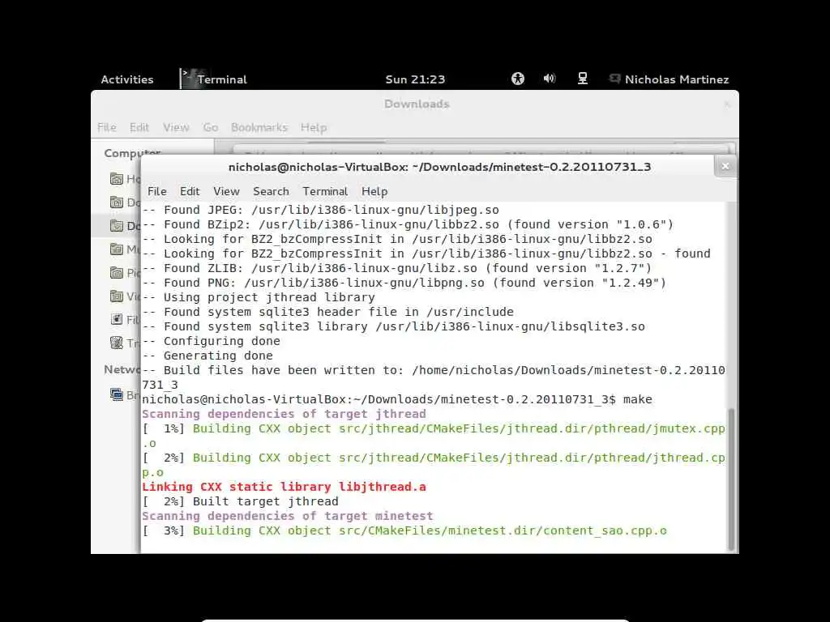
Task: Open the Terminal window View menu
Action: pyautogui.click(x=226, y=191)
